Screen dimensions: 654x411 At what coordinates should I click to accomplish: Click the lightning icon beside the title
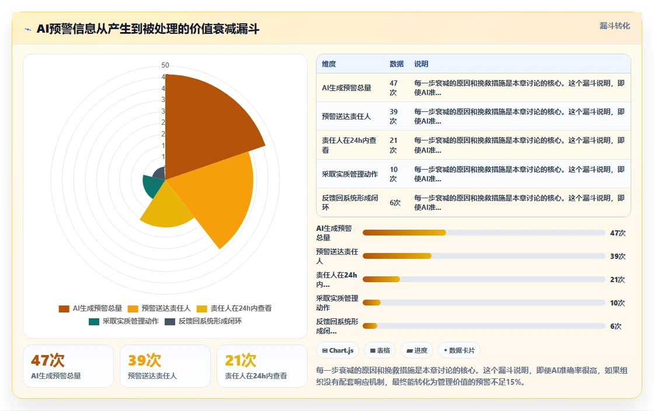point(28,30)
